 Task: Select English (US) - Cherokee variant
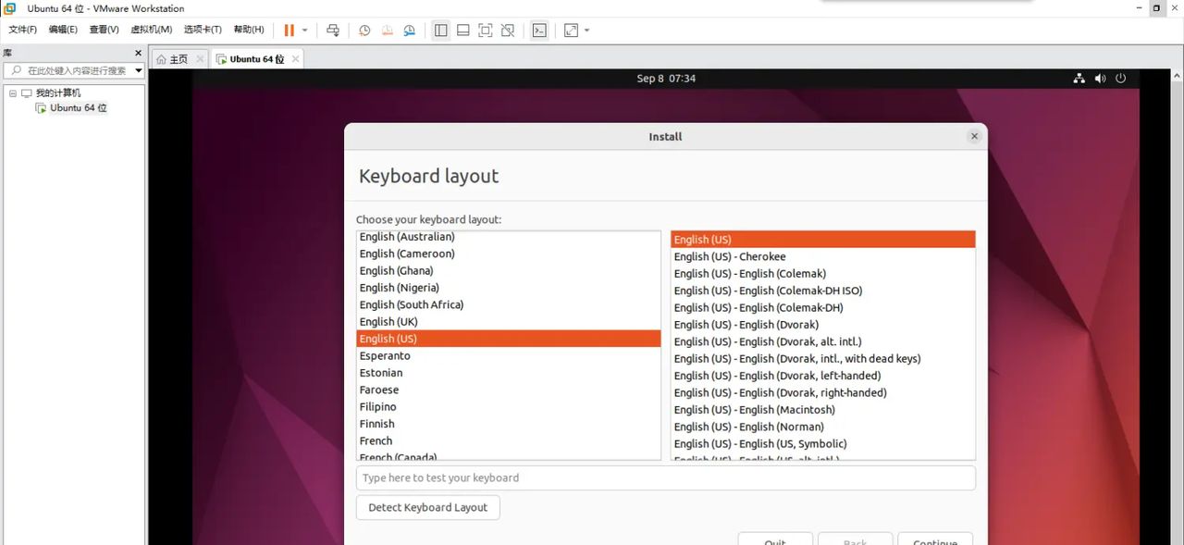point(823,256)
